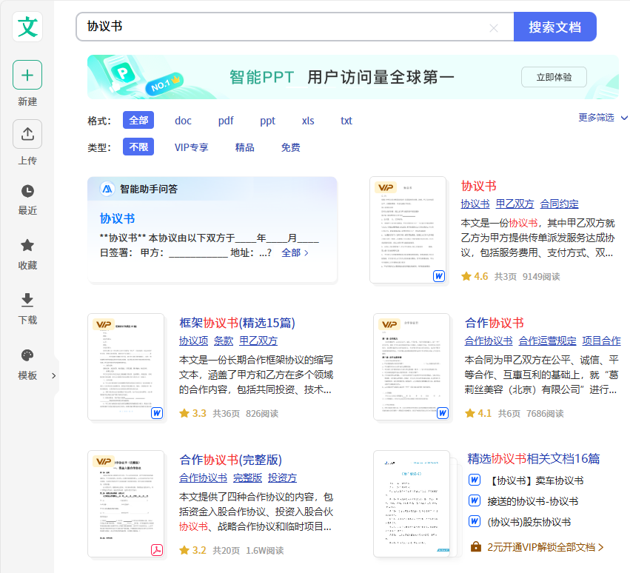Image resolution: width=630 pixels, height=573 pixels.
Task: Expand the sidebar with the chevron arrow
Action: tap(53, 375)
